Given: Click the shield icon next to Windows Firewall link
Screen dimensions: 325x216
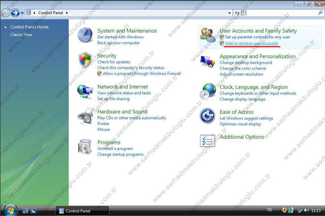Looking at the screenshot, I should tap(100, 74).
